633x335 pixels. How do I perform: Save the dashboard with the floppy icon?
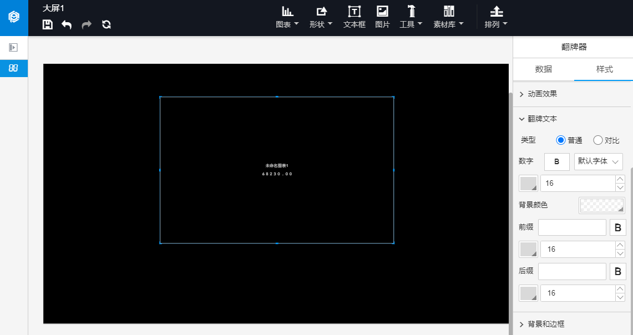pyautogui.click(x=48, y=24)
